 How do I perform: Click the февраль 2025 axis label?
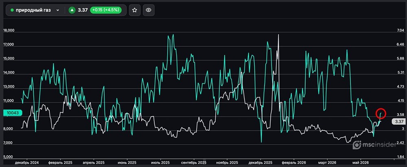coord(61,163)
